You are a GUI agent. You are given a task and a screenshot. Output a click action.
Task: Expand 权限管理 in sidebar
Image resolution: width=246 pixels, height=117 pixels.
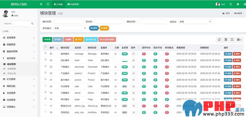(x=19, y=44)
